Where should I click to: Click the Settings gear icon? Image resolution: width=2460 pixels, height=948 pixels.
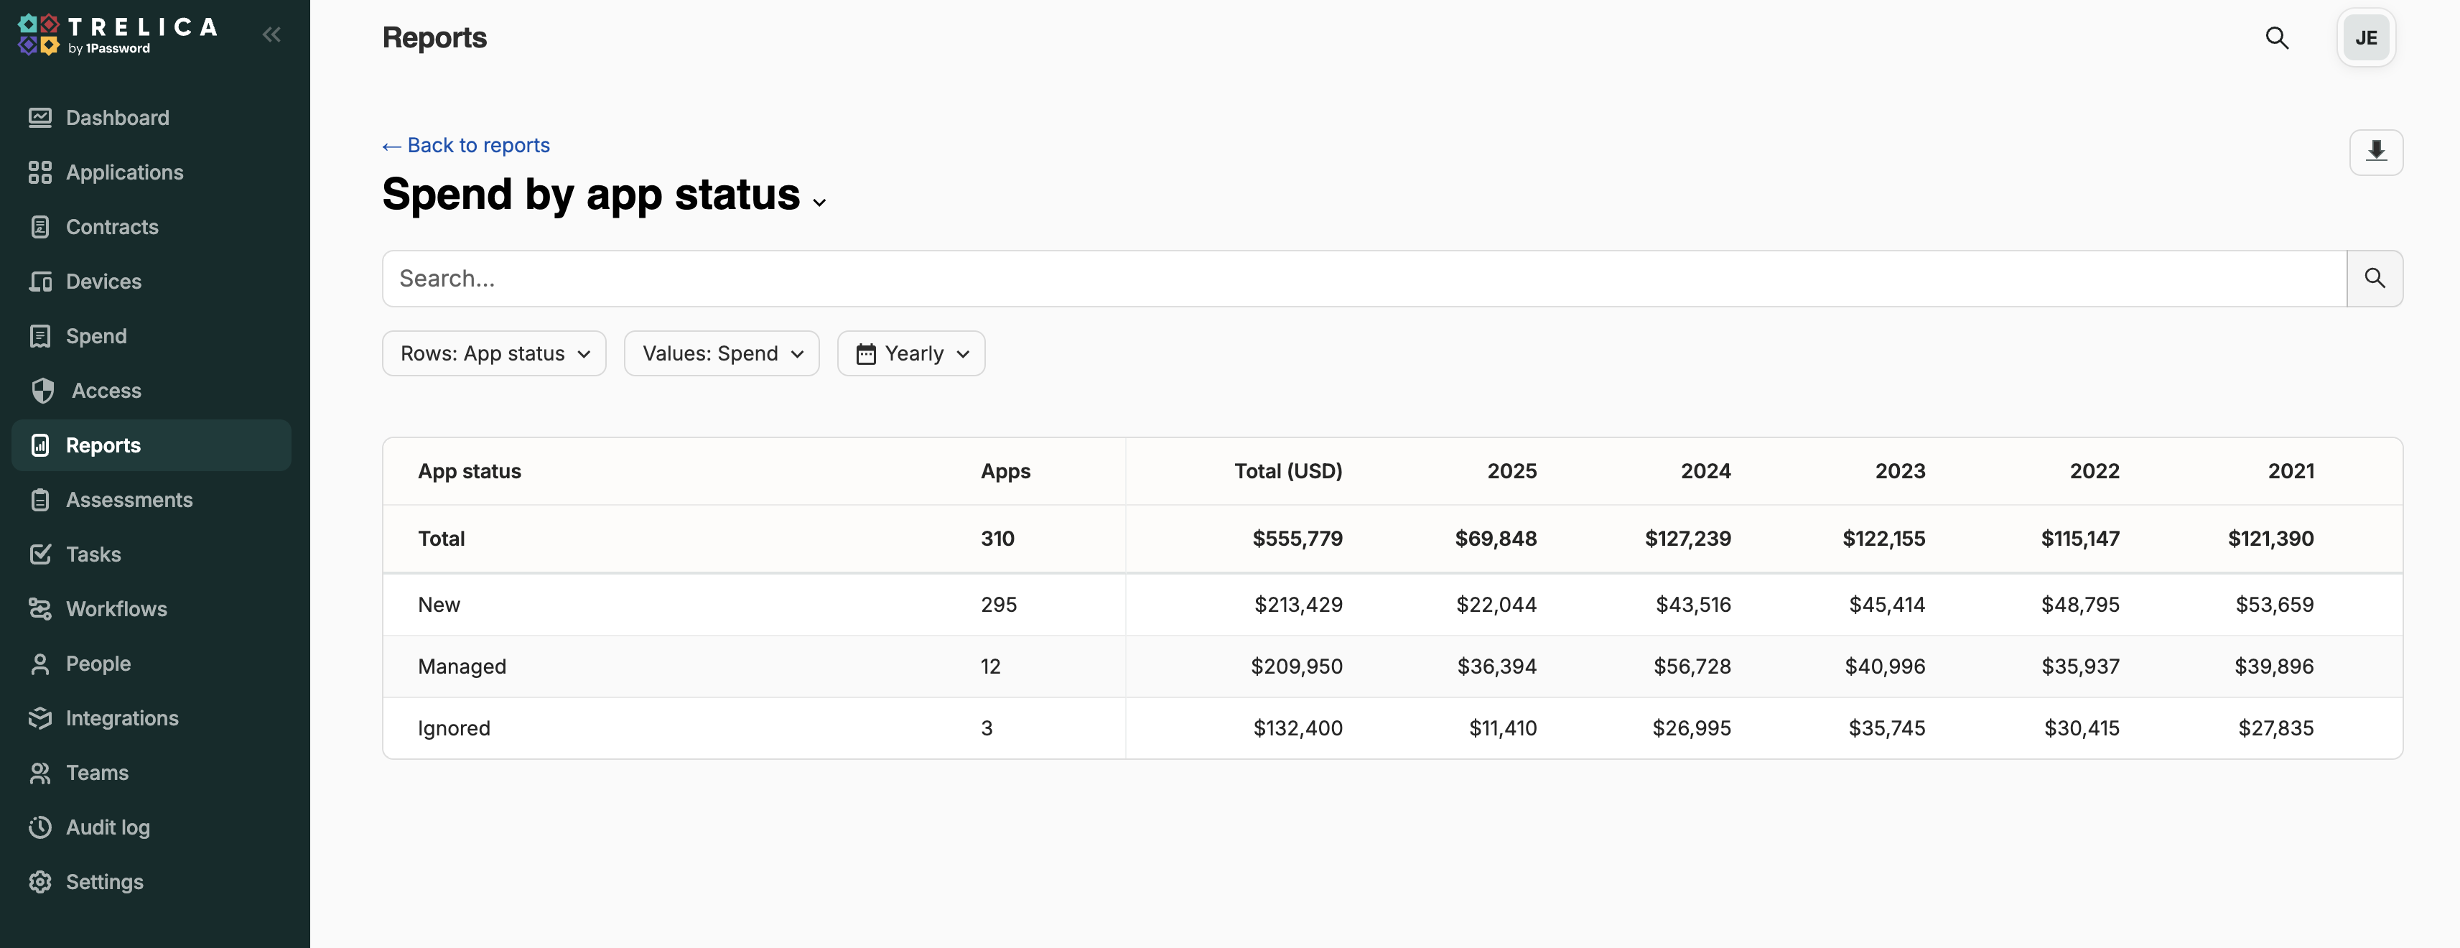[x=40, y=881]
